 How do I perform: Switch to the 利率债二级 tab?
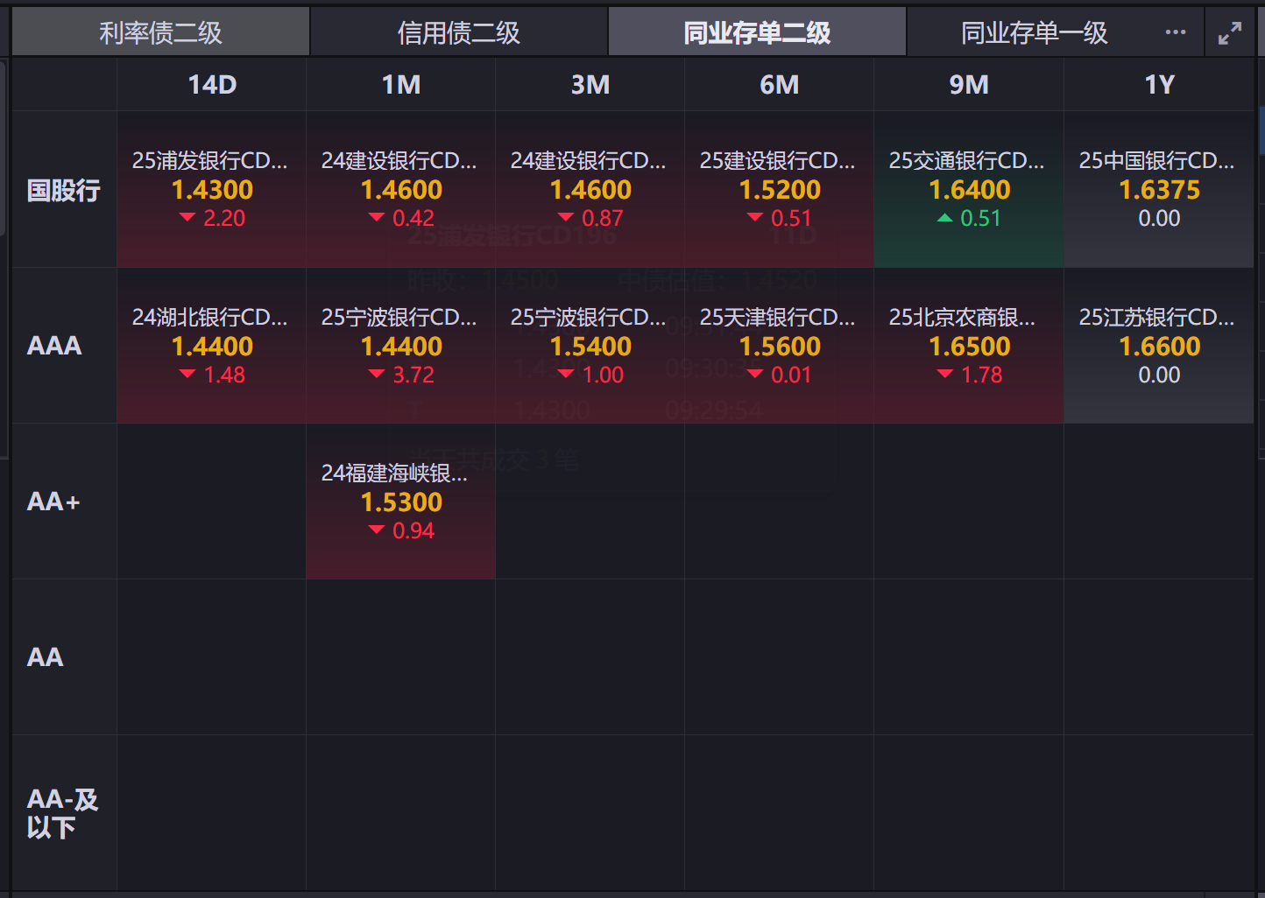[x=160, y=32]
